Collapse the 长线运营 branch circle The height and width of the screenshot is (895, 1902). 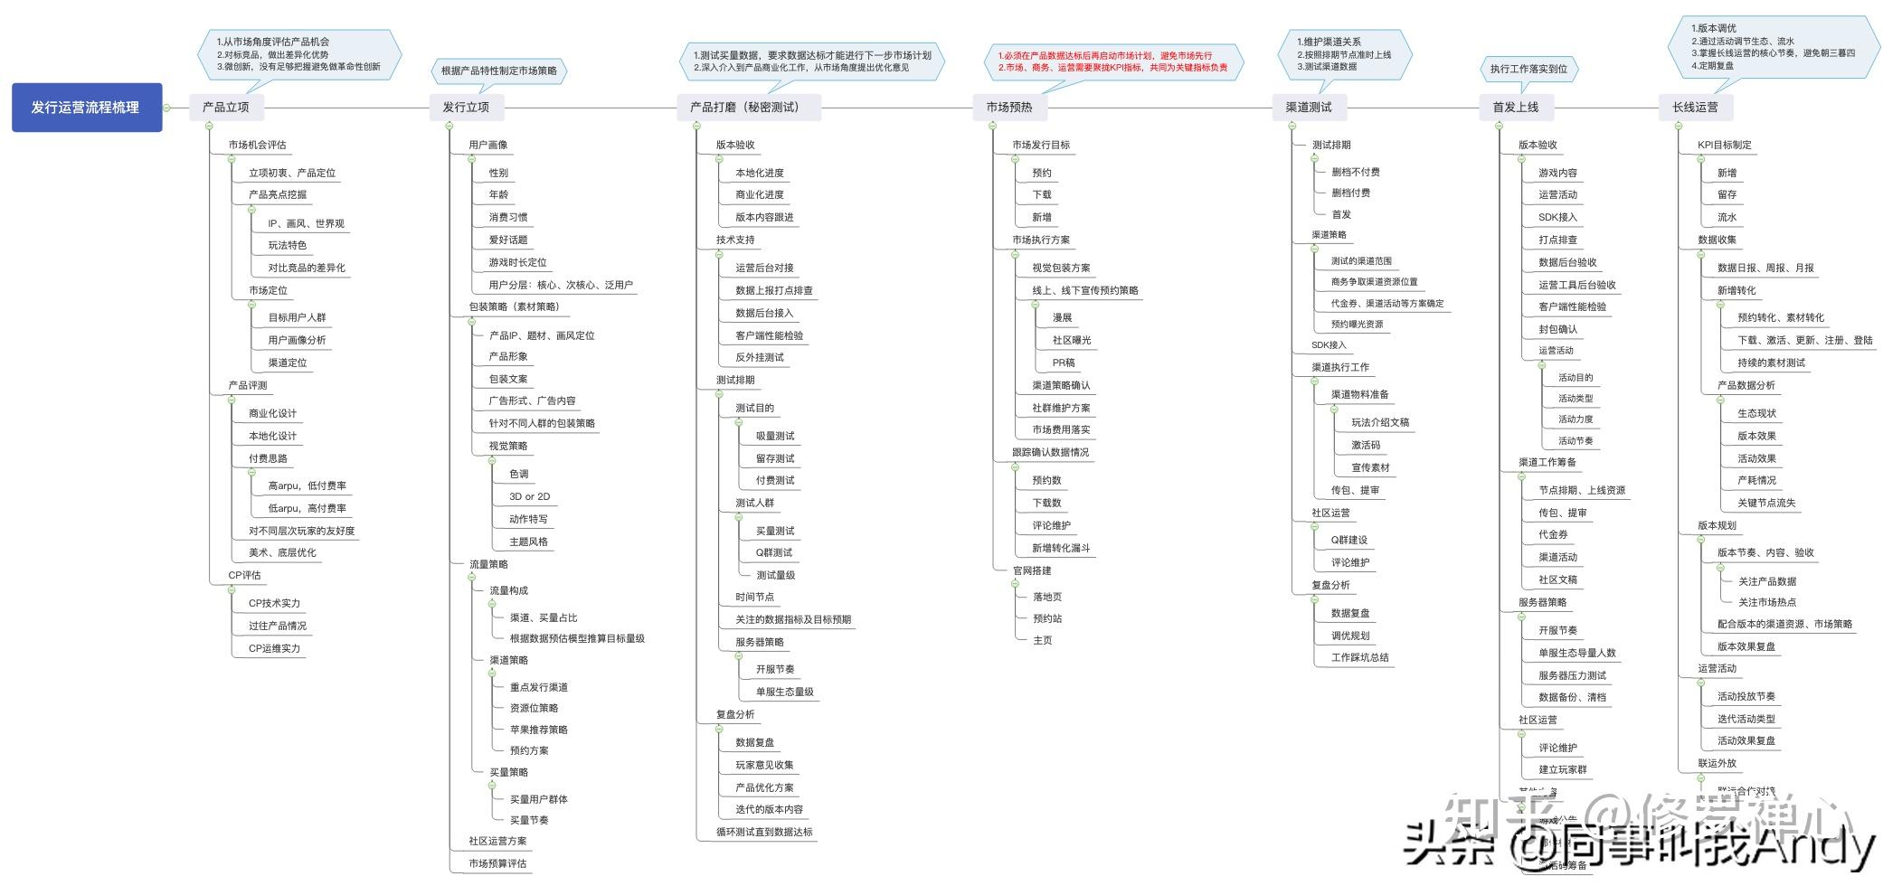pyautogui.click(x=1679, y=126)
